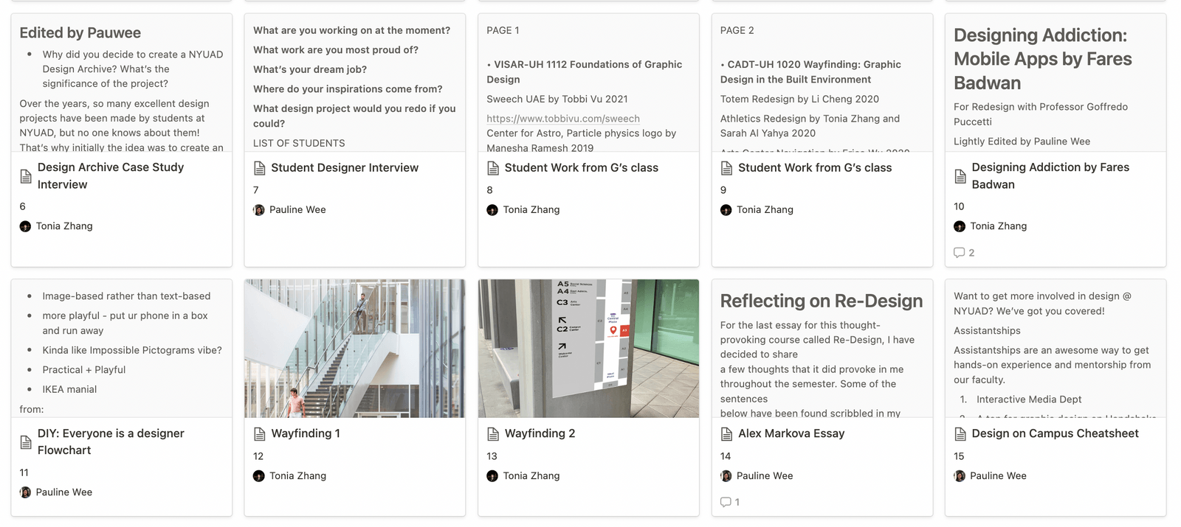Click Tonia Zhang avatar on Wayfinding 2 card

click(492, 476)
